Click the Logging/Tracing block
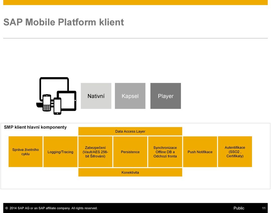The image size is (271, 213). tap(60, 152)
